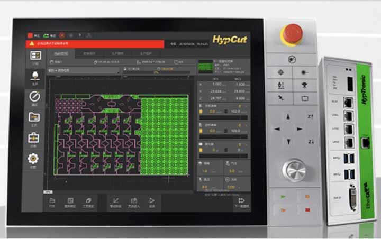Tap the Z down key
The width and height of the screenshot is (381, 239).
point(311,141)
